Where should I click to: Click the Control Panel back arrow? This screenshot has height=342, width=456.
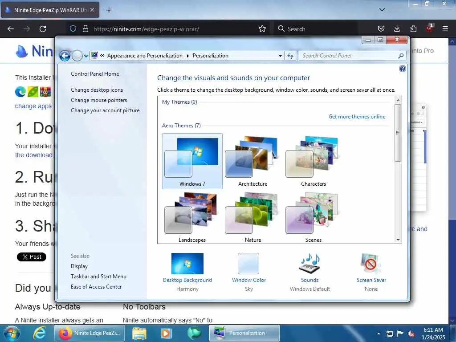[65, 56]
